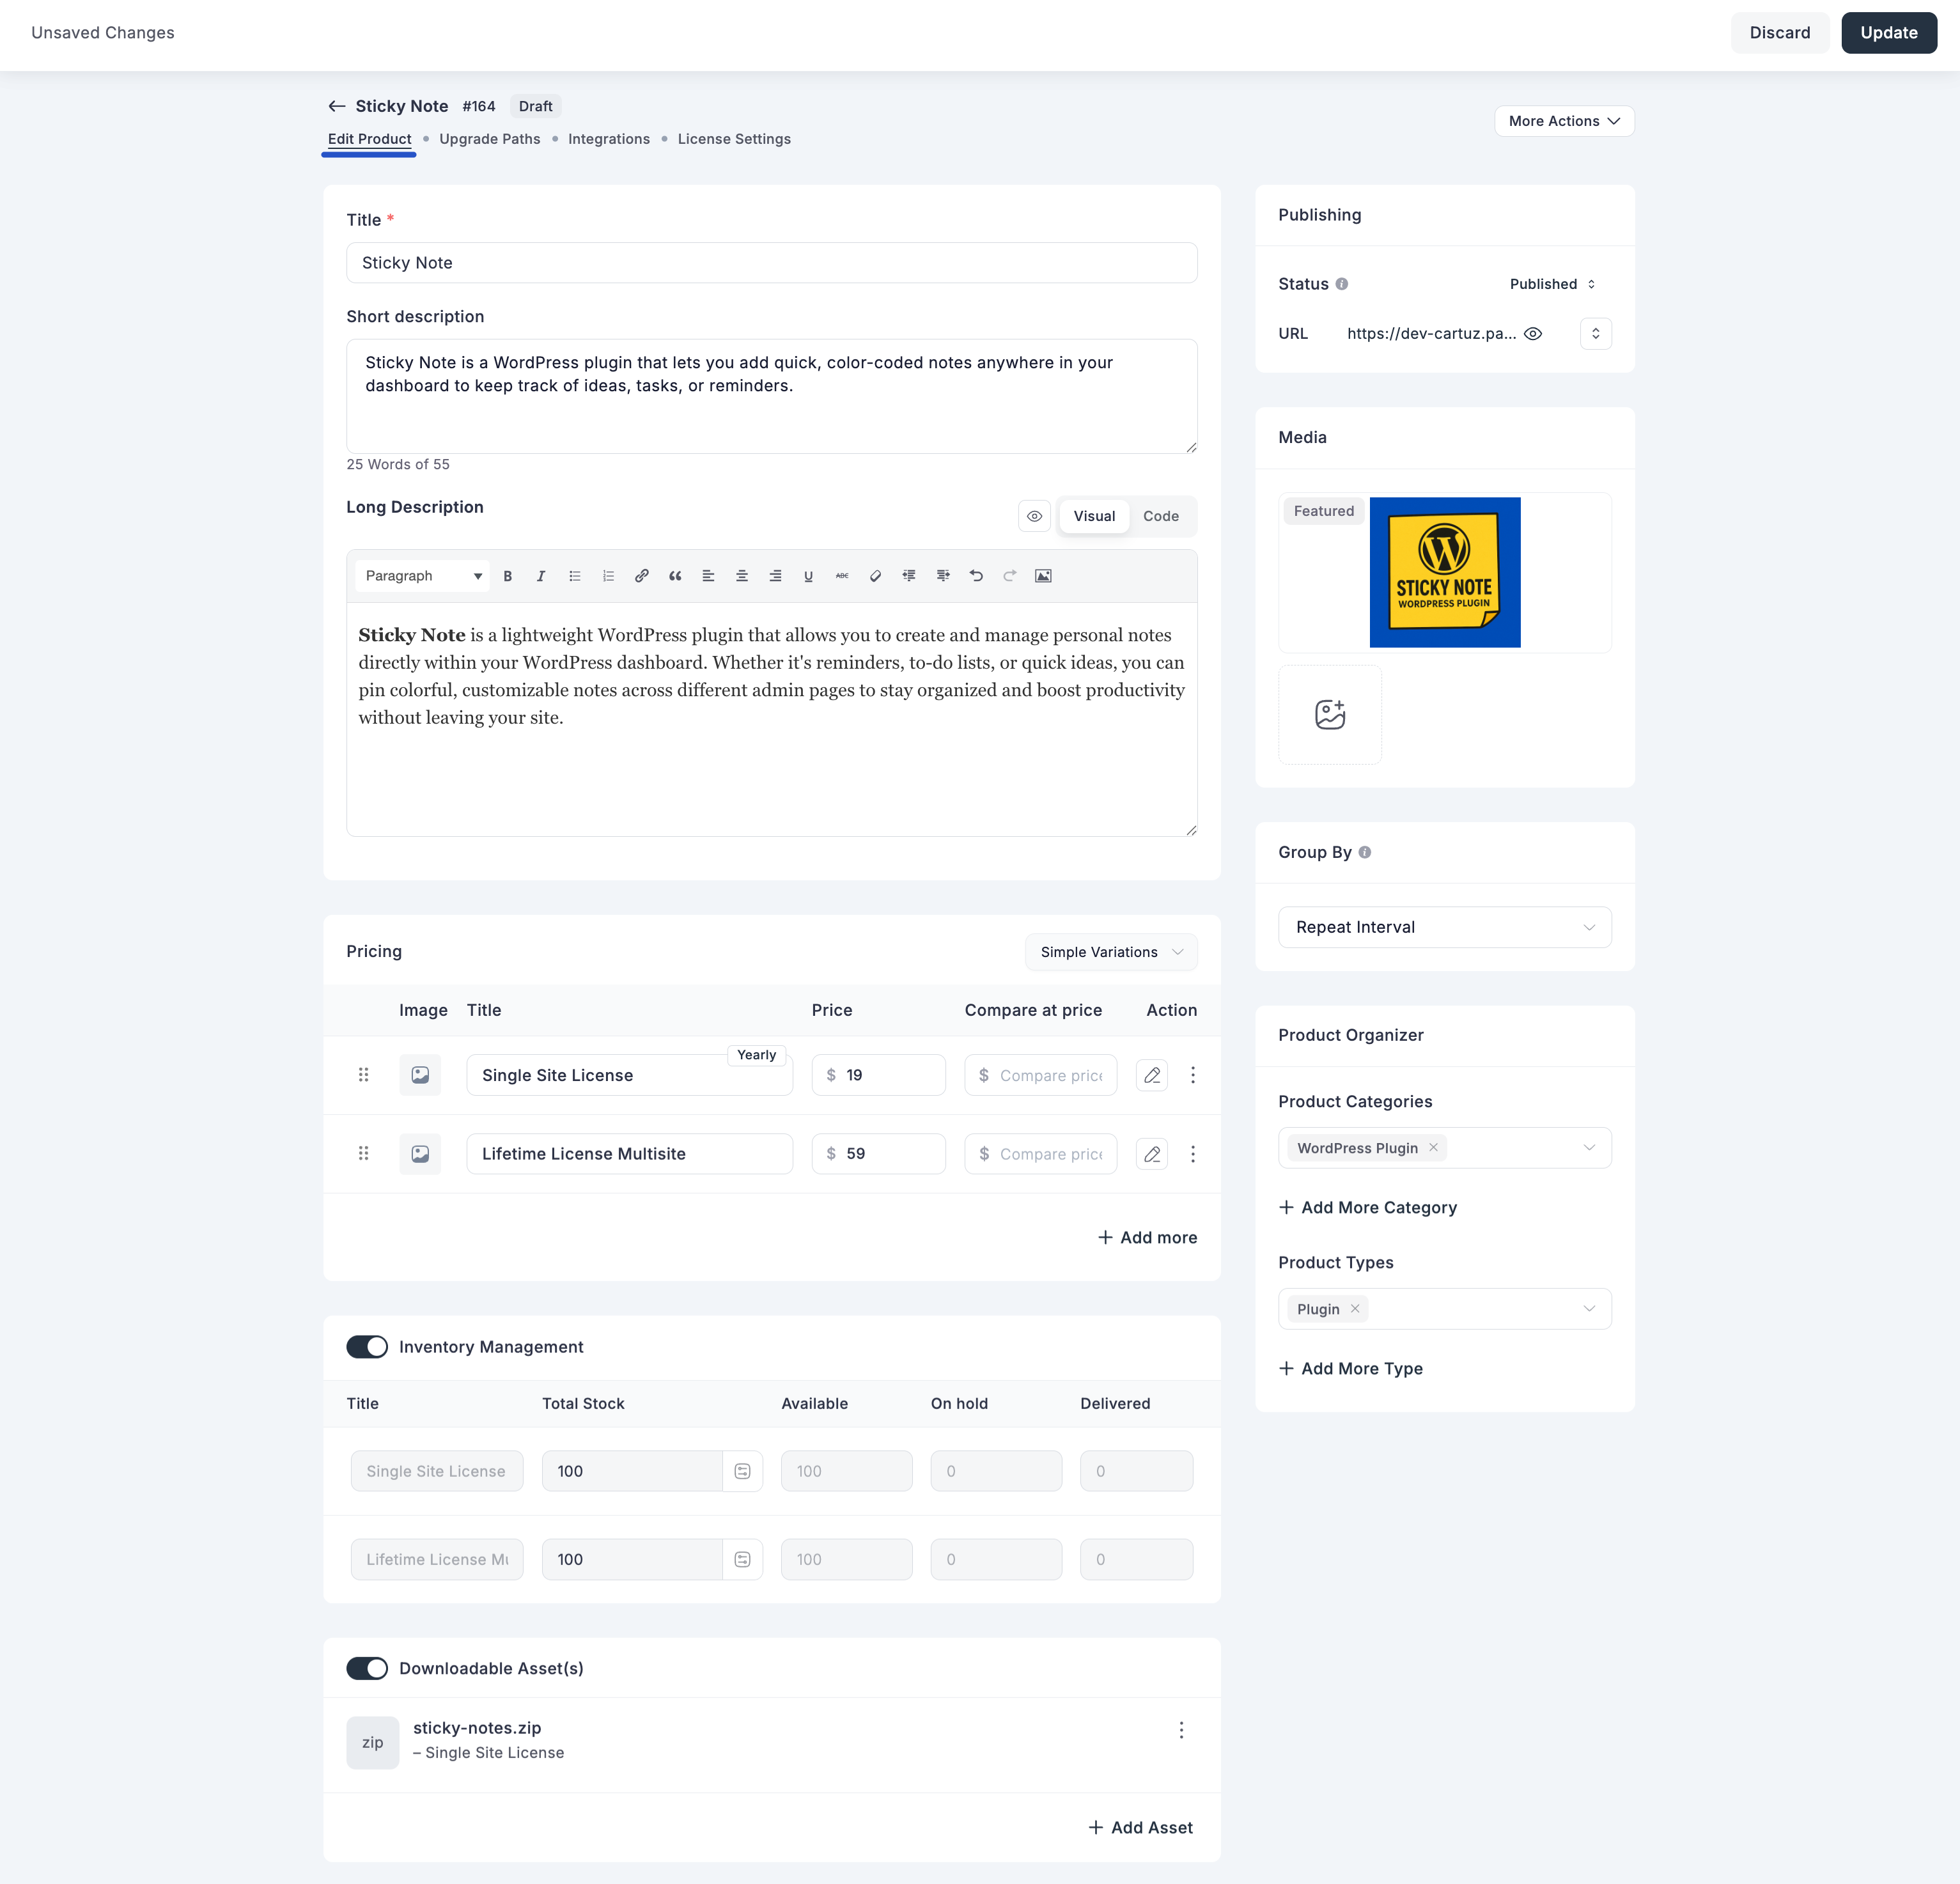Open the Repeat Interval dropdown under Group By
This screenshot has width=1960, height=1884.
[1444, 927]
